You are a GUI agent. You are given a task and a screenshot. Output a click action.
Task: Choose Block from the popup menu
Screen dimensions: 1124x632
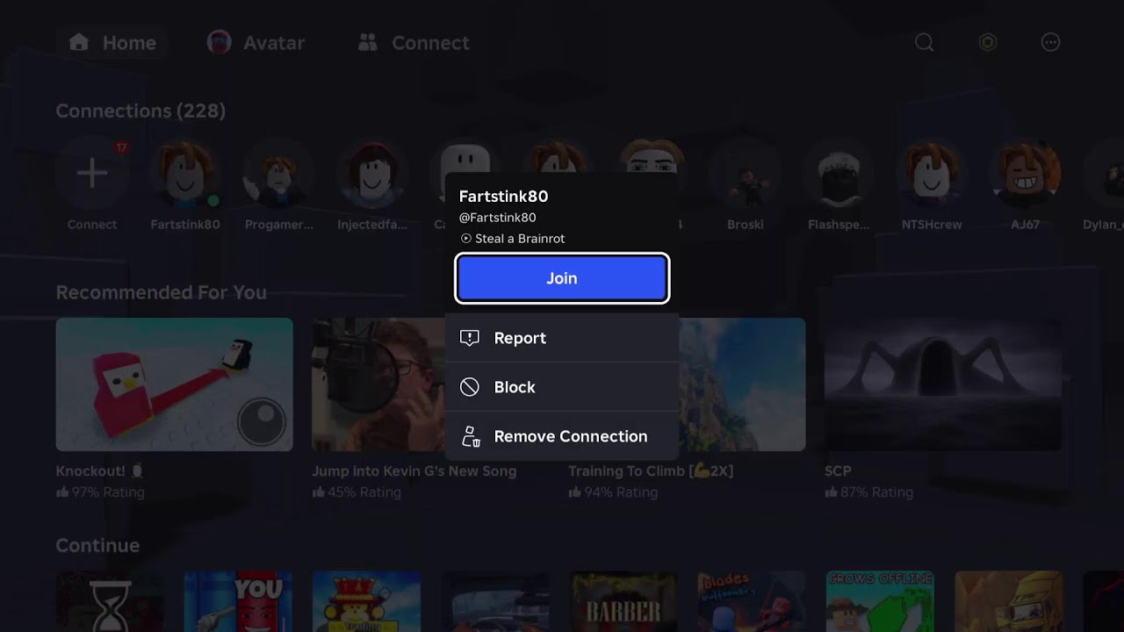(562, 387)
